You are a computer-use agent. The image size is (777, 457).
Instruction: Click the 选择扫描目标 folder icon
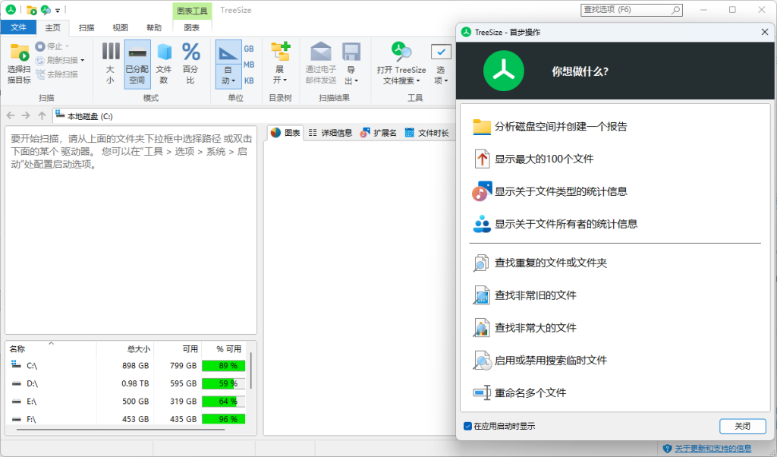point(19,53)
